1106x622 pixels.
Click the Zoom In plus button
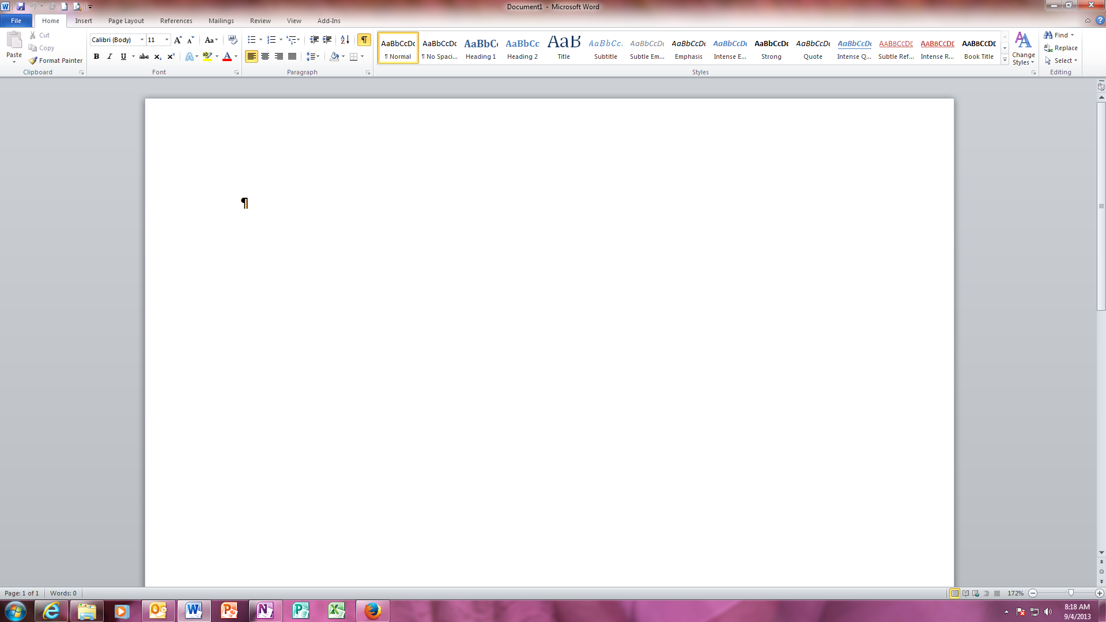[x=1100, y=593]
